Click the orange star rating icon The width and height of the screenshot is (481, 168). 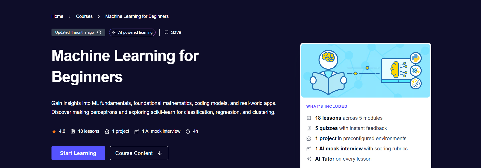[54, 131]
